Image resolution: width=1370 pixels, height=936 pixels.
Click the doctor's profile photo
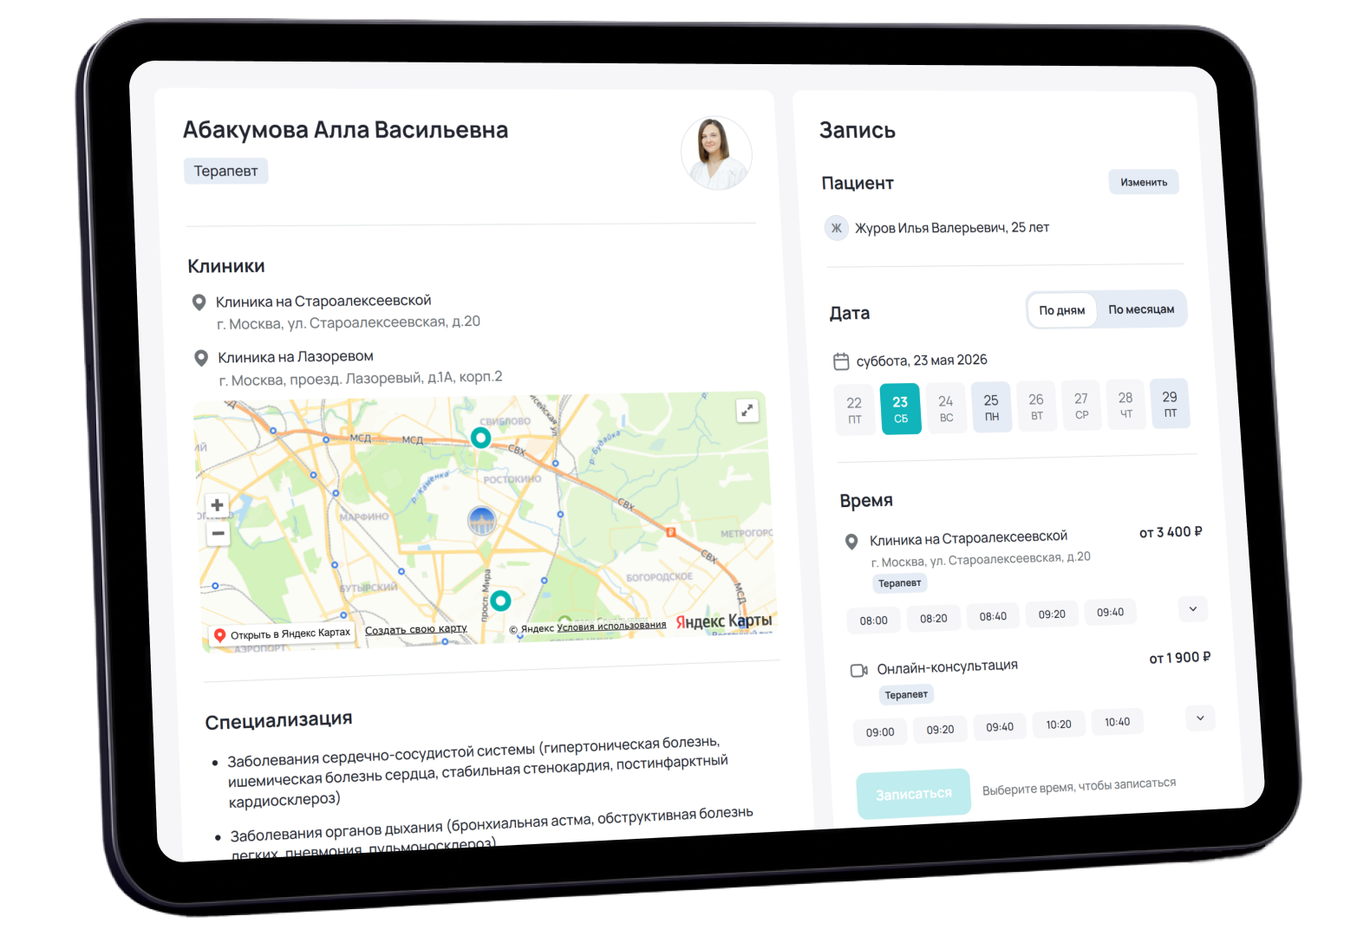point(716,153)
